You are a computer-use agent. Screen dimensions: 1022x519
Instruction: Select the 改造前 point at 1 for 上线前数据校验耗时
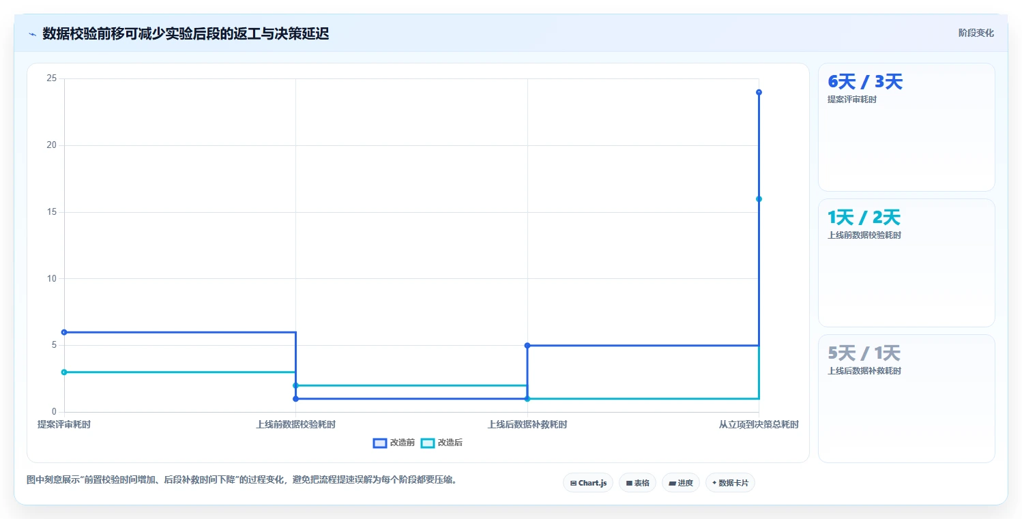tap(295, 399)
